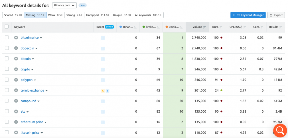Add bitcoin price keyword via plus icon

click(16, 38)
